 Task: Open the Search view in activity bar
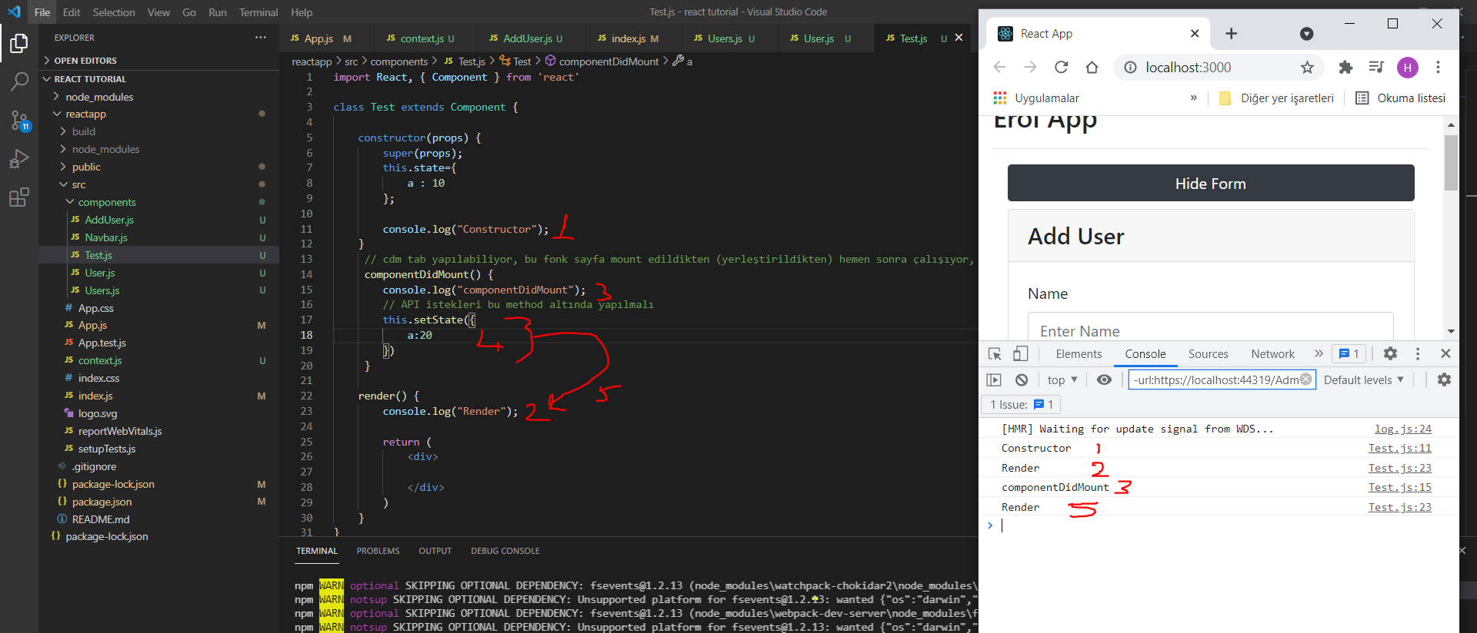point(19,81)
